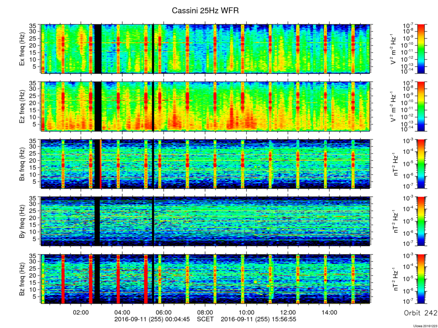Click the Ex spectrogram panel
Screen dimensions: 438x328
pos(206,49)
